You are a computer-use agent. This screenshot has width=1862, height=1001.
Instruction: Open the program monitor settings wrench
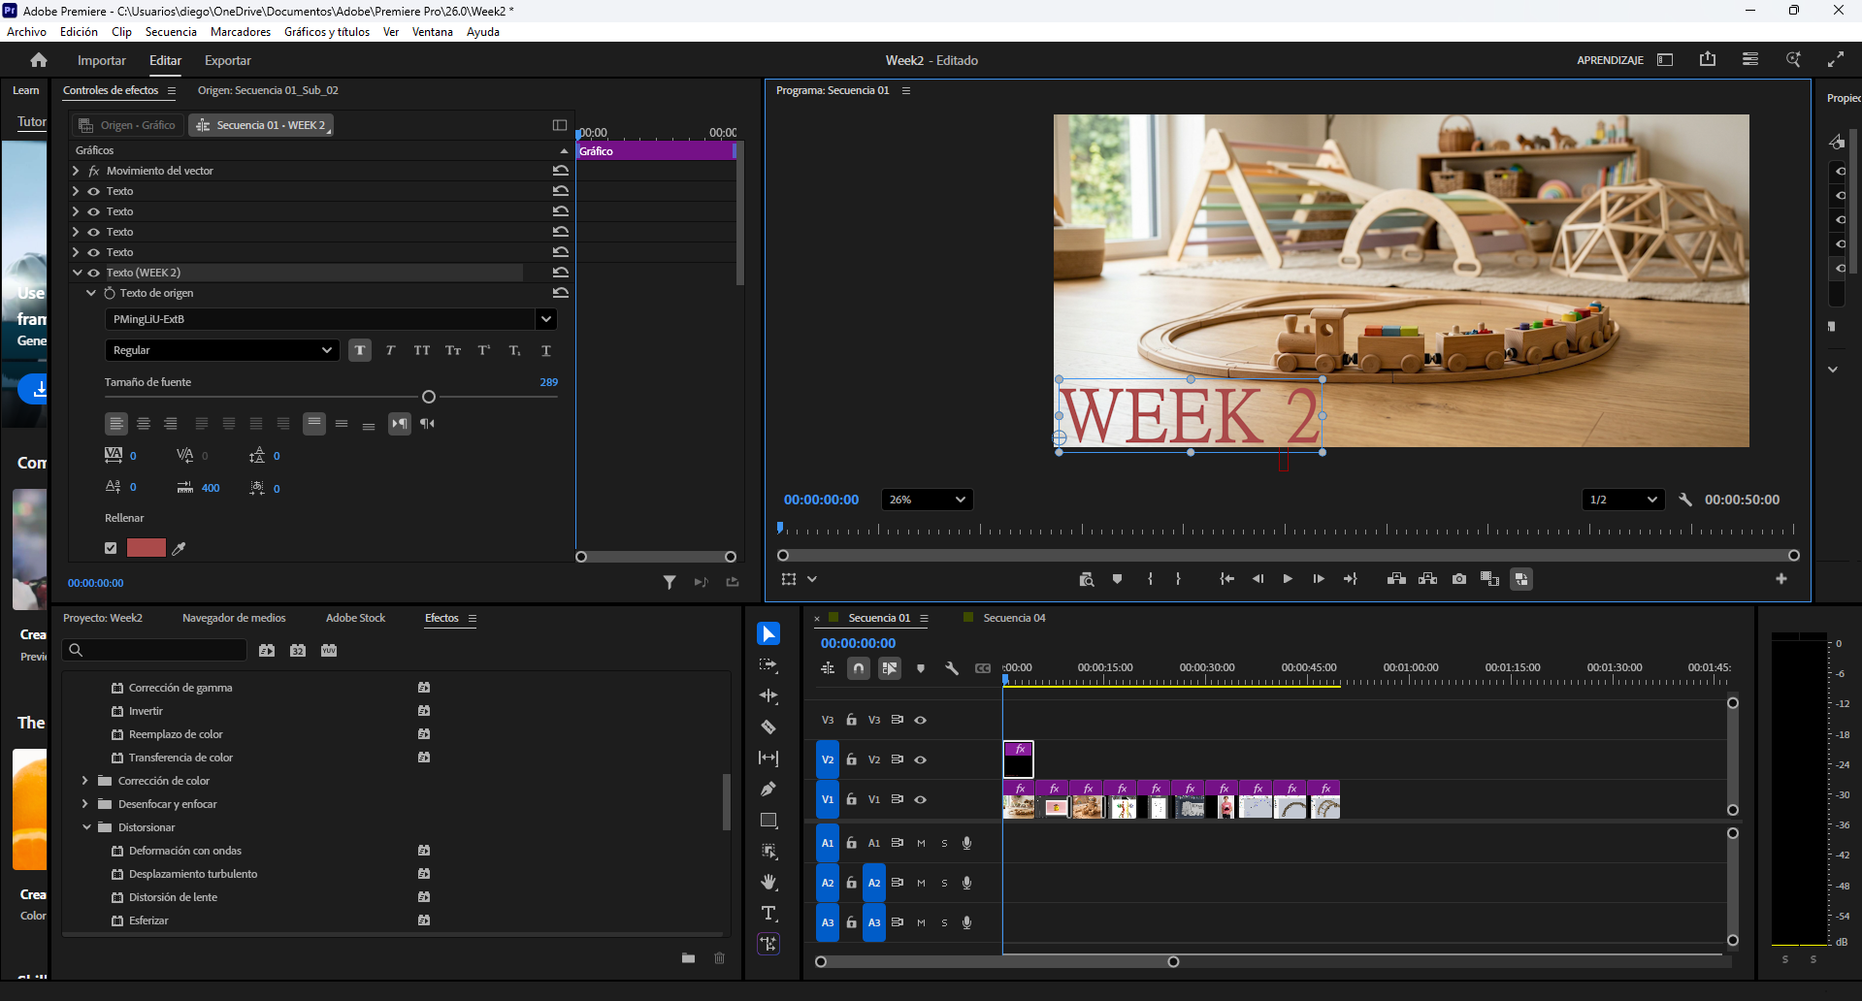(x=1685, y=500)
